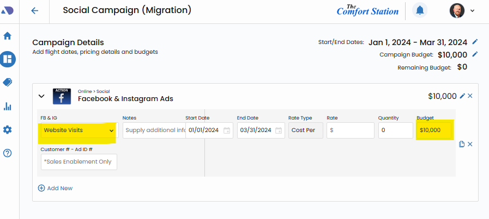This screenshot has height=219, width=489.
Task: Open the Website Visits dropdown
Action: point(79,130)
